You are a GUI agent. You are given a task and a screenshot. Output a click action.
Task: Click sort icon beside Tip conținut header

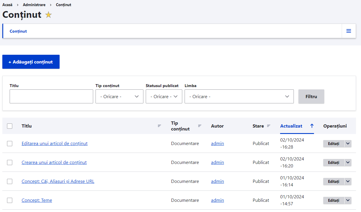point(200,126)
